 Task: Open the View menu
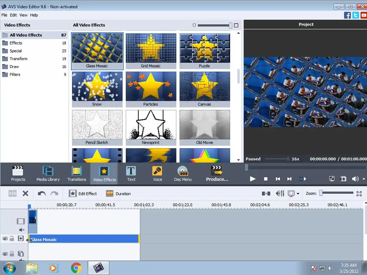point(23,15)
